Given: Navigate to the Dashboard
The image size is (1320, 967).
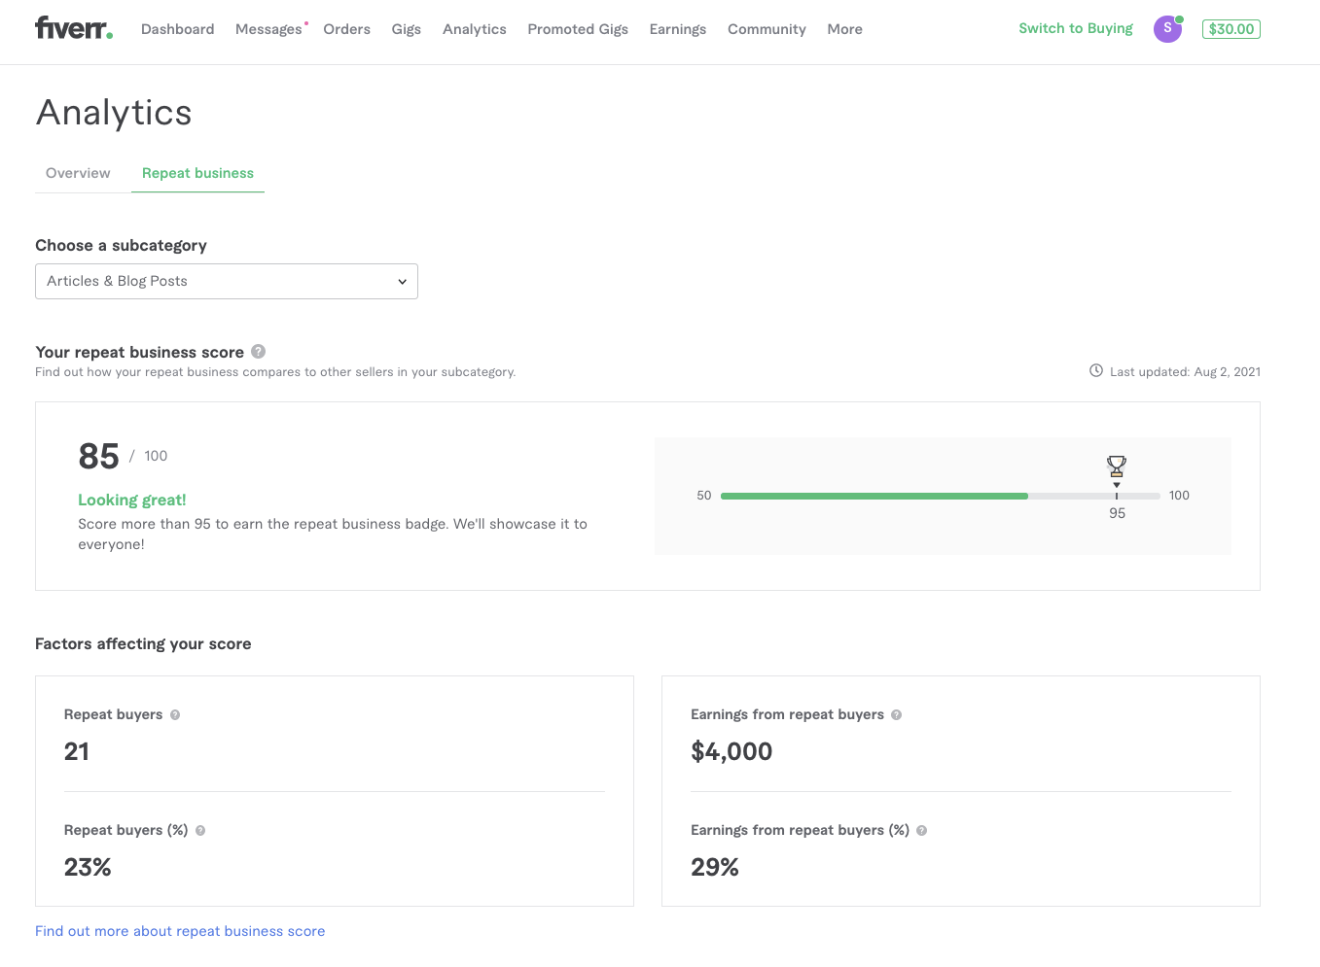Looking at the screenshot, I should pyautogui.click(x=177, y=29).
